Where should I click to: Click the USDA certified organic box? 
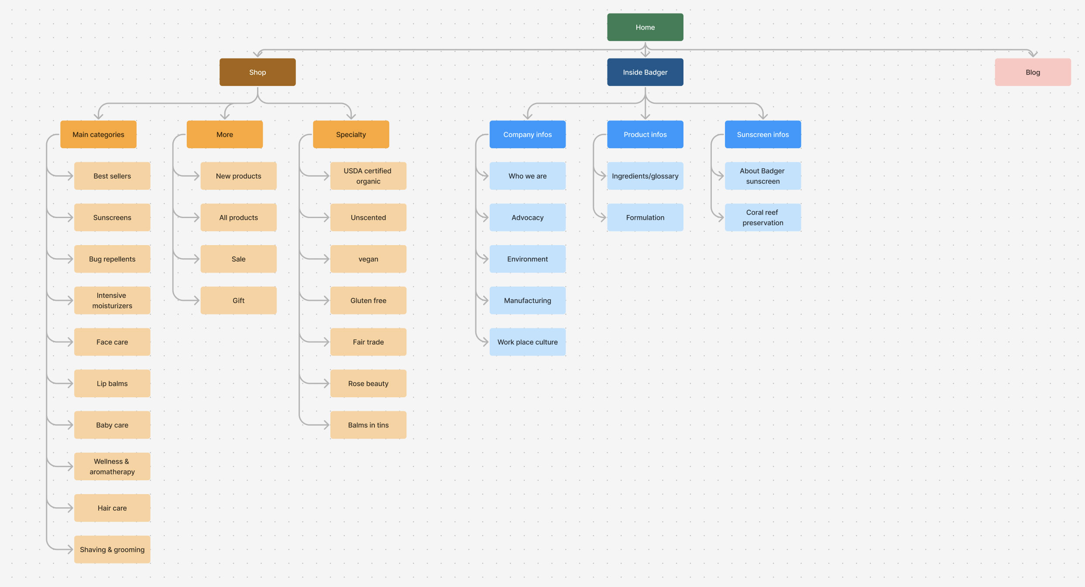pyautogui.click(x=368, y=176)
